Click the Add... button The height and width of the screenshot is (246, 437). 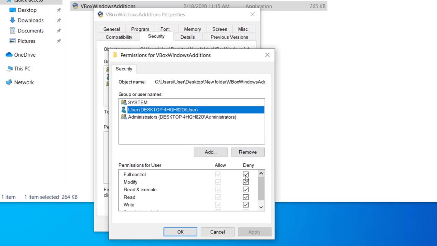point(211,152)
